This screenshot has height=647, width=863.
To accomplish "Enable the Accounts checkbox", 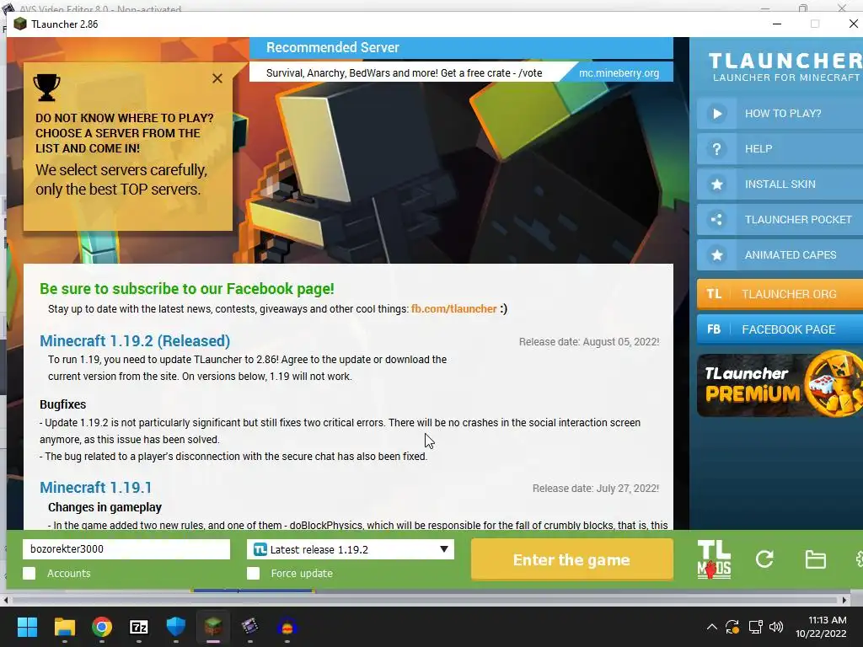I will (29, 573).
